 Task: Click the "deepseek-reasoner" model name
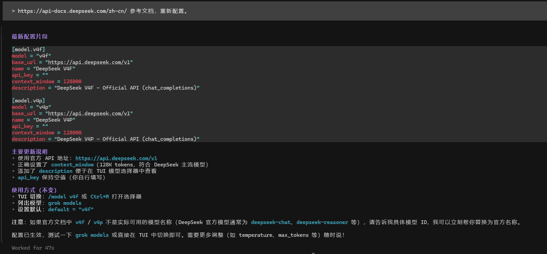322,222
